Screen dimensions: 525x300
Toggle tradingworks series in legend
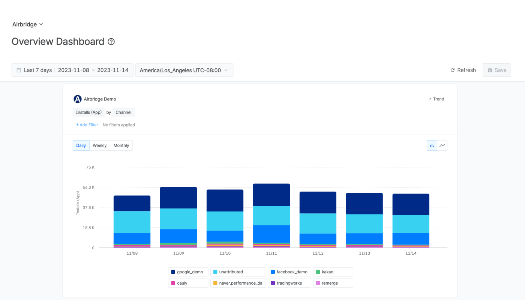click(289, 283)
